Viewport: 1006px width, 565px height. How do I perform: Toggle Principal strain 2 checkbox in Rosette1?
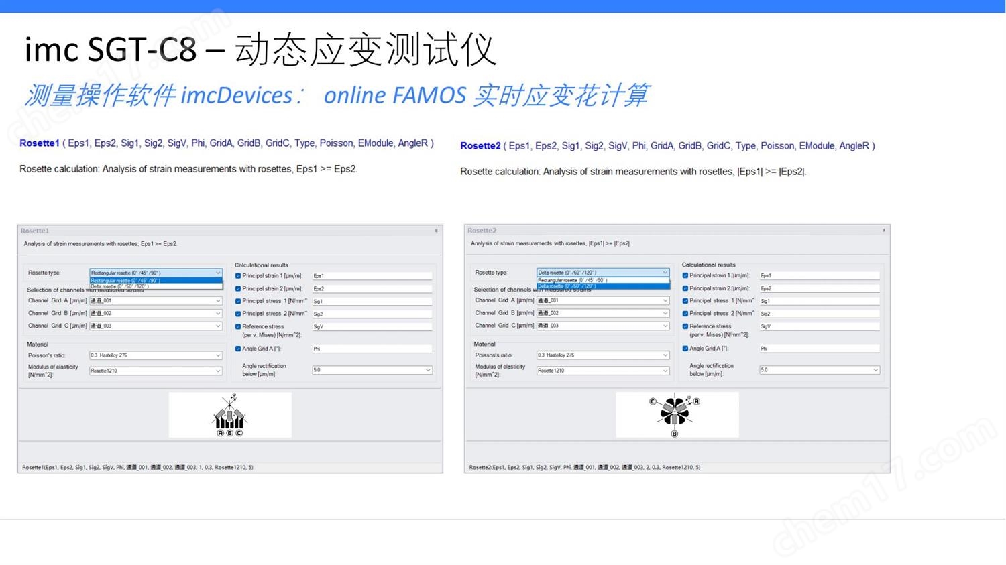click(238, 289)
